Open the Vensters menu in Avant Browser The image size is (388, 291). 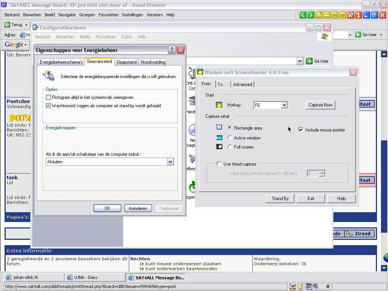pyautogui.click(x=155, y=15)
